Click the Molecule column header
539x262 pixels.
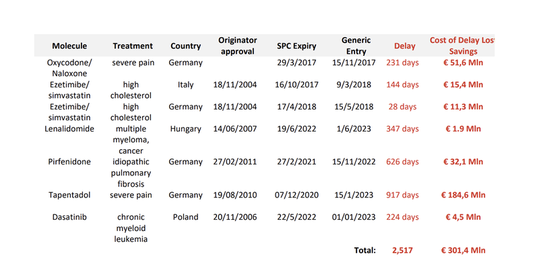(x=69, y=46)
